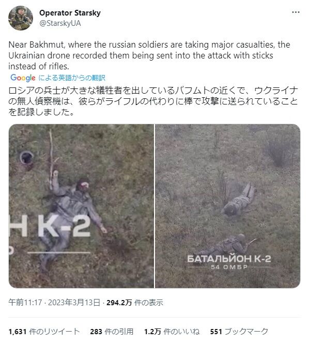309x344 pixels.
Task: Click the 件のリツイート label
Action: click(54, 332)
